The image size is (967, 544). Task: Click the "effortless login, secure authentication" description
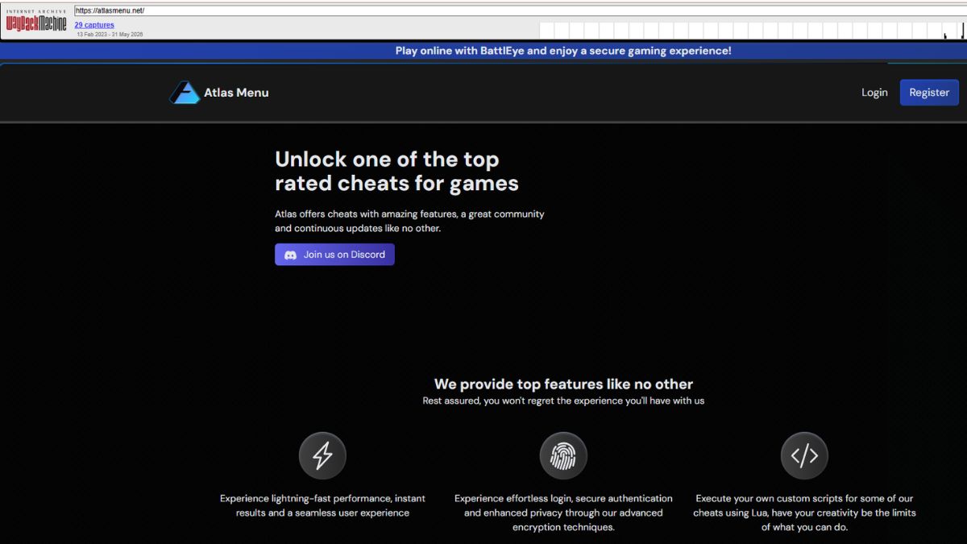tap(563, 513)
